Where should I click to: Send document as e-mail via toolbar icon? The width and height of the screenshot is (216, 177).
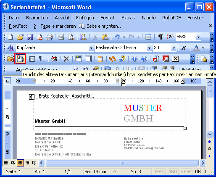(x=49, y=37)
